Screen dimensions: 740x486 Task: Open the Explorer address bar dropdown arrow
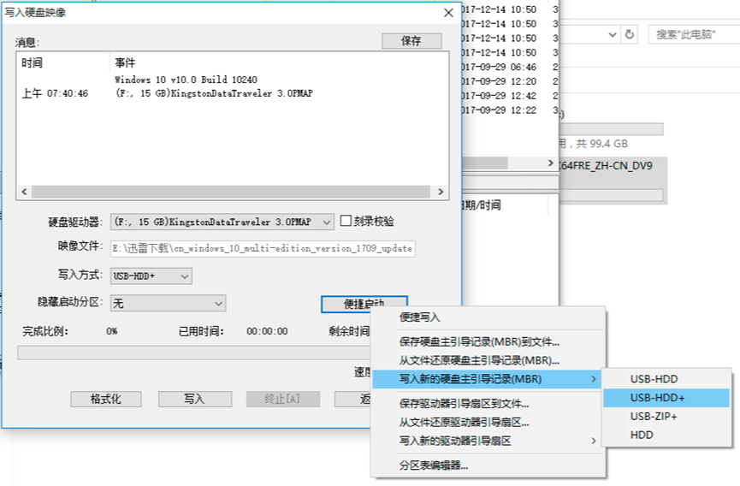pyautogui.click(x=613, y=34)
